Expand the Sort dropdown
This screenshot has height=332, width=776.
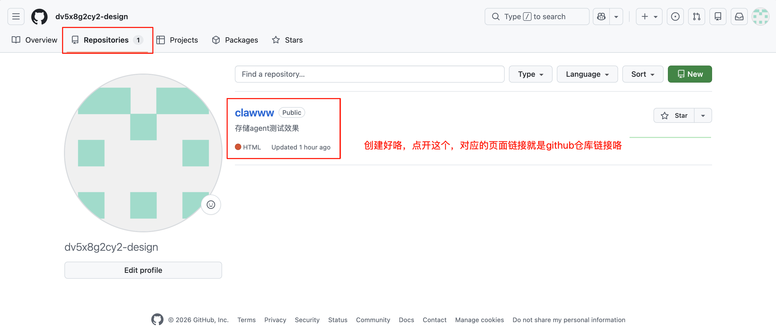[643, 74]
